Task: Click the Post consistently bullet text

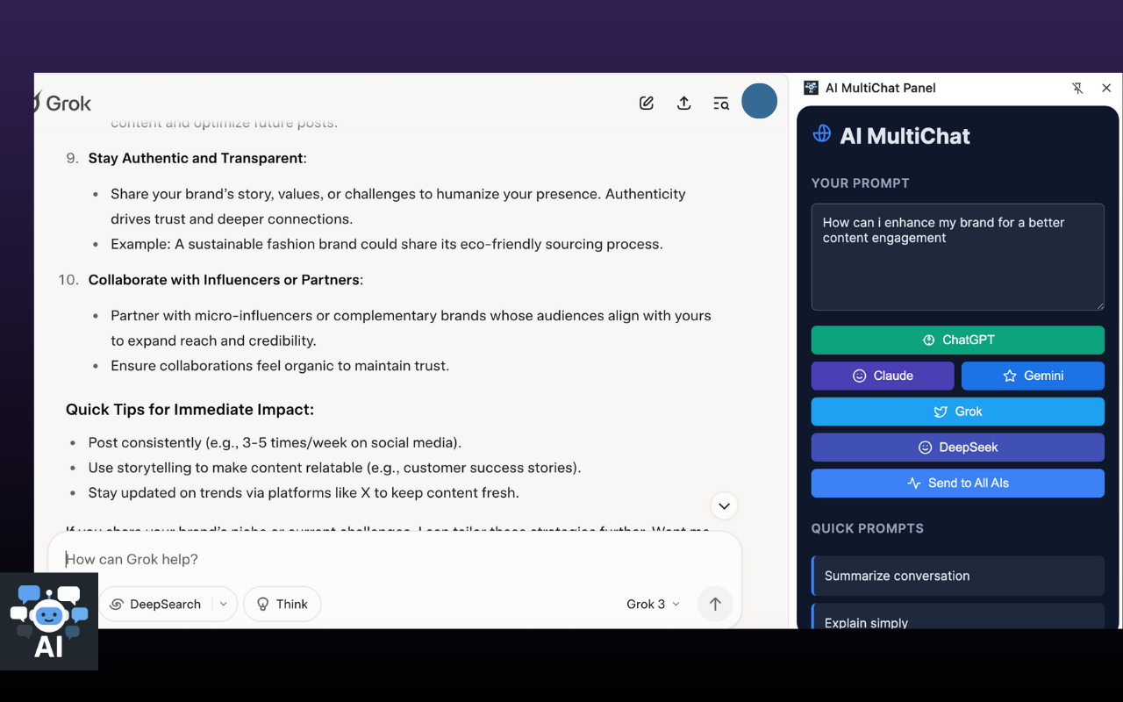Action: pos(275,442)
